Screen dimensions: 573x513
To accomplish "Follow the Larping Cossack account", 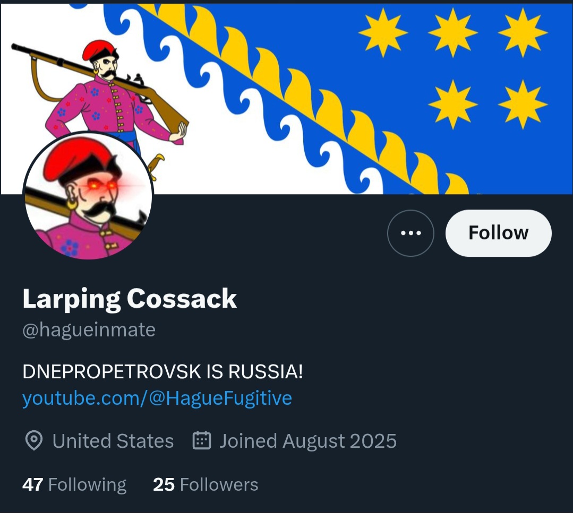I will [x=499, y=233].
